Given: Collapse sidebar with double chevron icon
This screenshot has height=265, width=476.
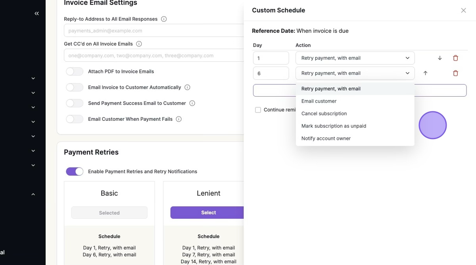Looking at the screenshot, I should click(36, 13).
